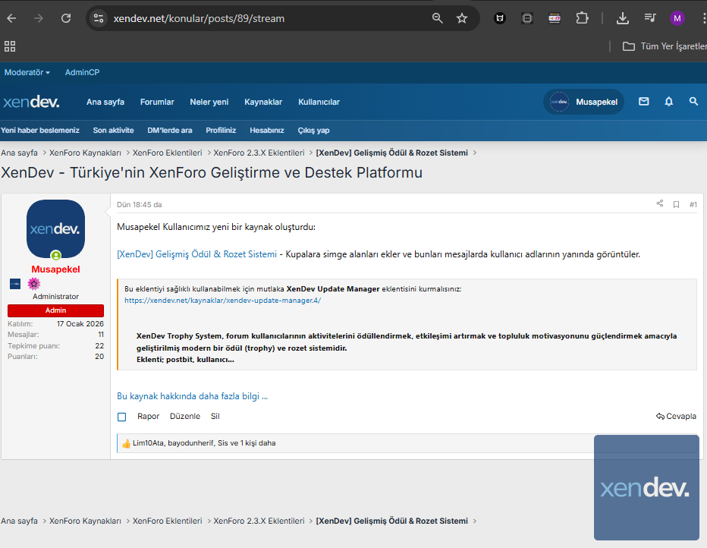Open notifications bell icon
The image size is (707, 548).
pos(668,102)
